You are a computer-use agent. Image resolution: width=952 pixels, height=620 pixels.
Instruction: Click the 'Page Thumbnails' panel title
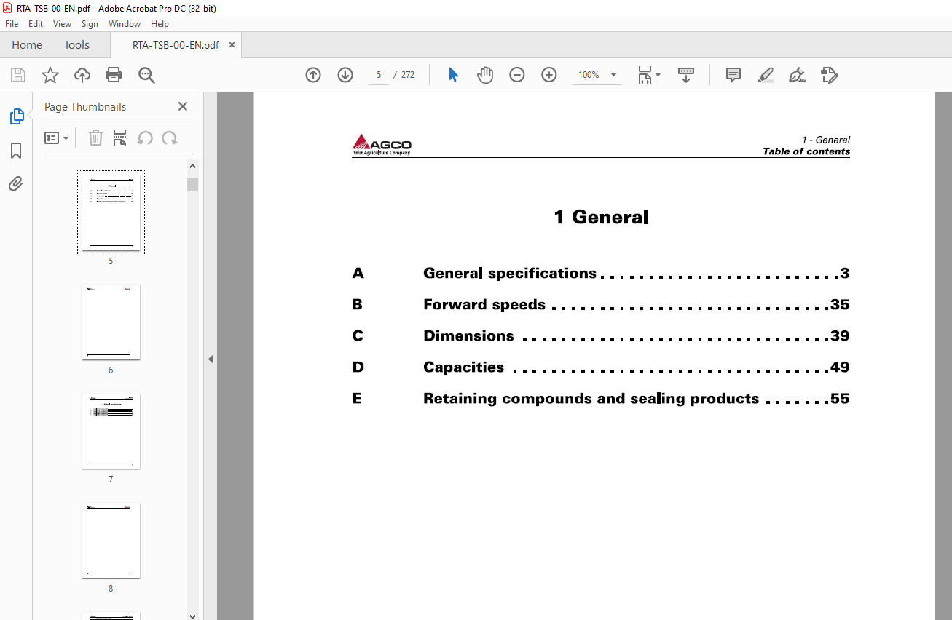(85, 106)
